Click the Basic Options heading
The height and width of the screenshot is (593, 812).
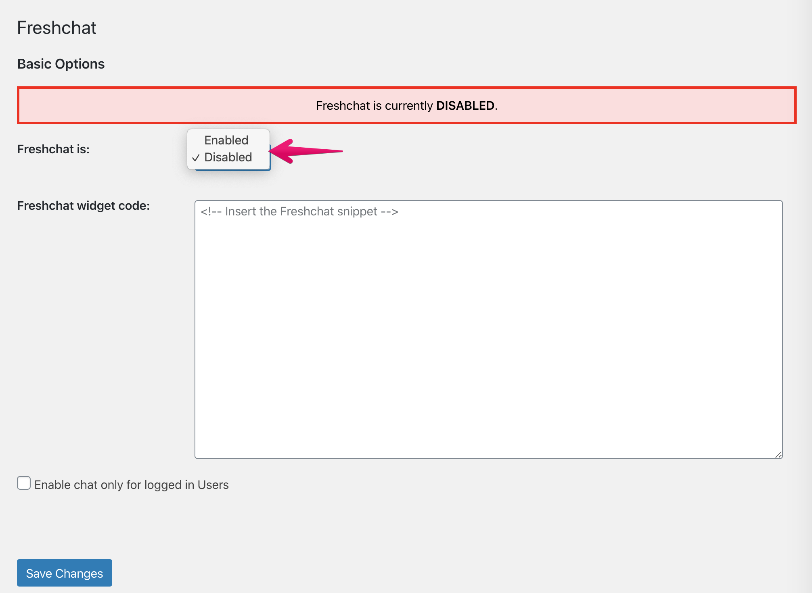pos(61,64)
